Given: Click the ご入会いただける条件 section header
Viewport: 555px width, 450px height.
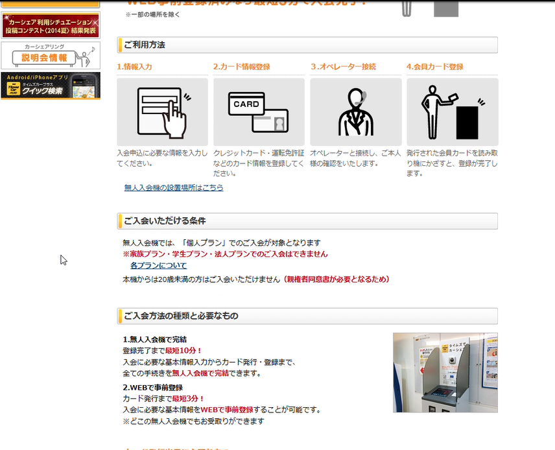Looking at the screenshot, I should coord(307,221).
